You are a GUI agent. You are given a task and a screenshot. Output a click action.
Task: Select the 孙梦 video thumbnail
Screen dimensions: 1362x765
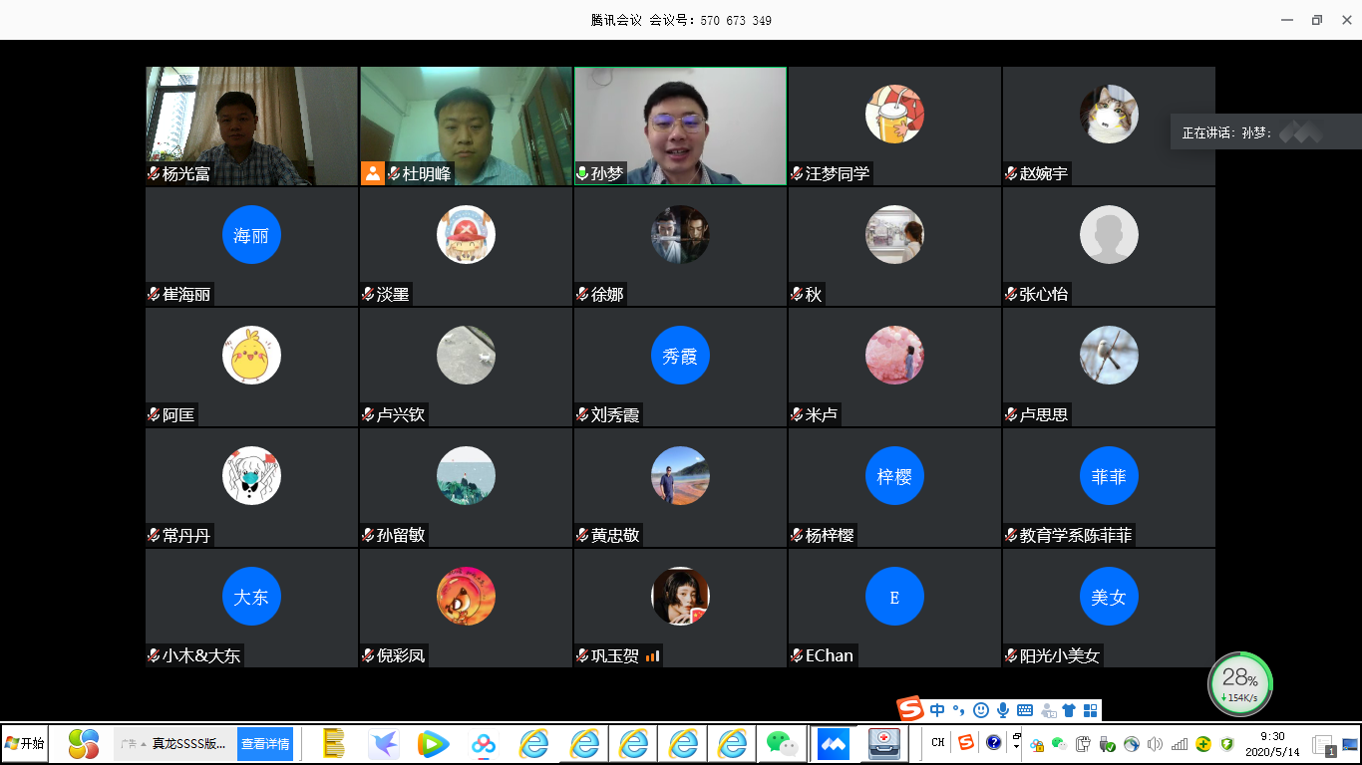tap(680, 126)
